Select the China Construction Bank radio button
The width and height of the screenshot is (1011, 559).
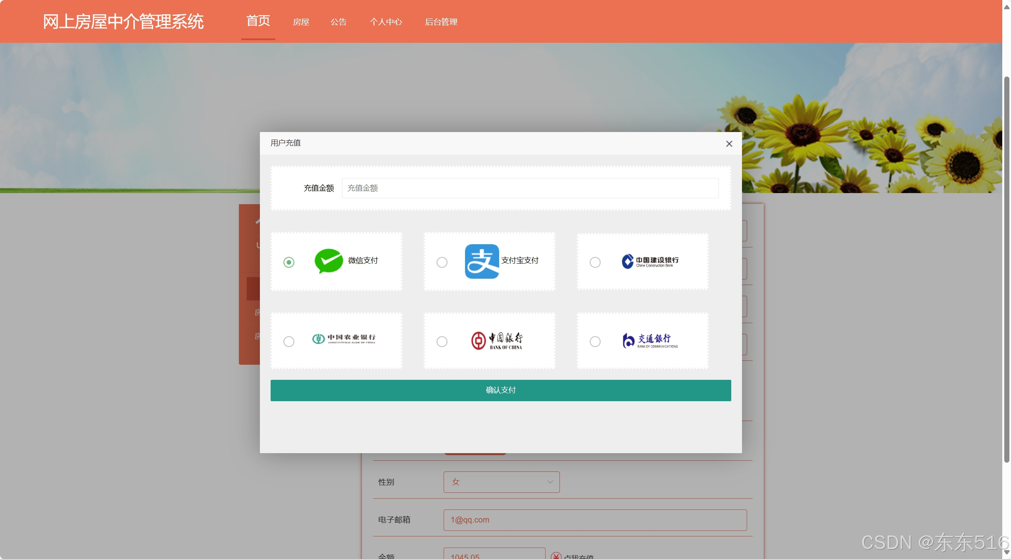(595, 262)
